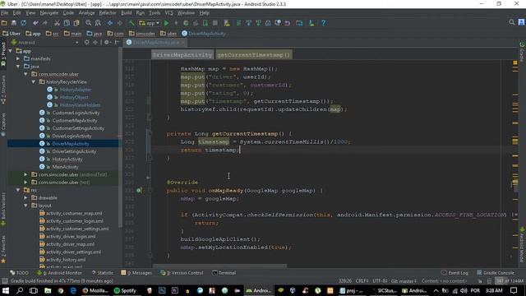Click the navigate Back arrow icon
Screen dimensions: 526x296
coord(110,23)
